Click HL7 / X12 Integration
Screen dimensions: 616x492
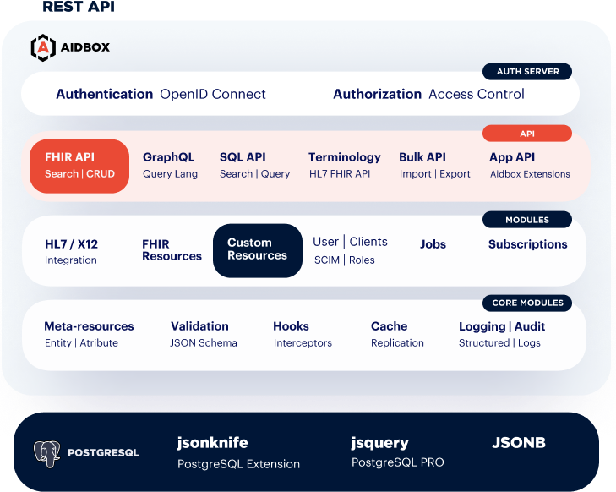click(x=71, y=252)
